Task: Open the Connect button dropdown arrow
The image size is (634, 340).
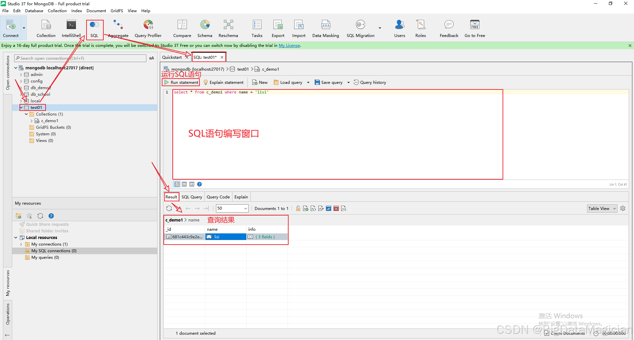Action: [24, 28]
